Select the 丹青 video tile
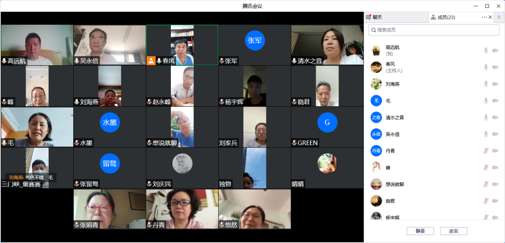Screen dimensions: 505x243 [x=182, y=209]
